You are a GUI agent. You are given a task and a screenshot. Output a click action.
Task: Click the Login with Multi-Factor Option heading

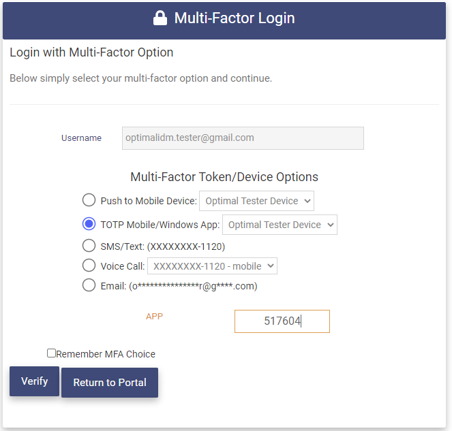click(91, 52)
